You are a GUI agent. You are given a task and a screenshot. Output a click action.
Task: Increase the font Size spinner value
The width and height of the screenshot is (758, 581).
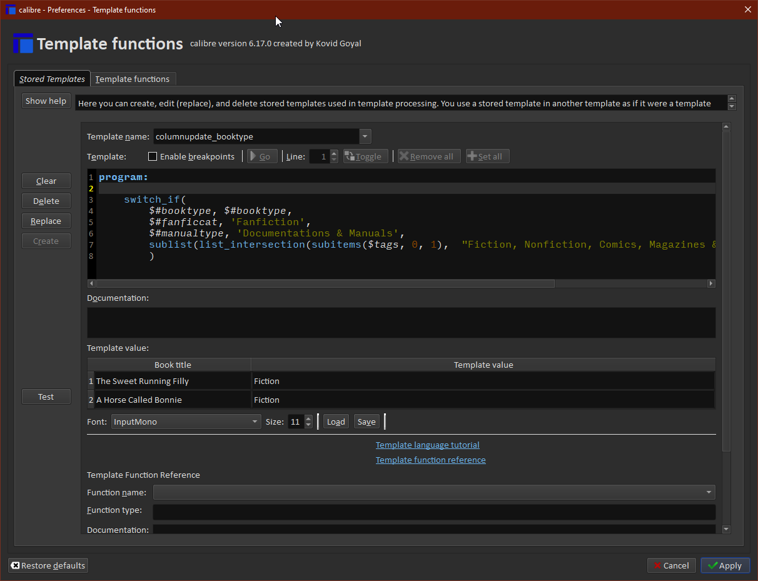pyautogui.click(x=308, y=418)
